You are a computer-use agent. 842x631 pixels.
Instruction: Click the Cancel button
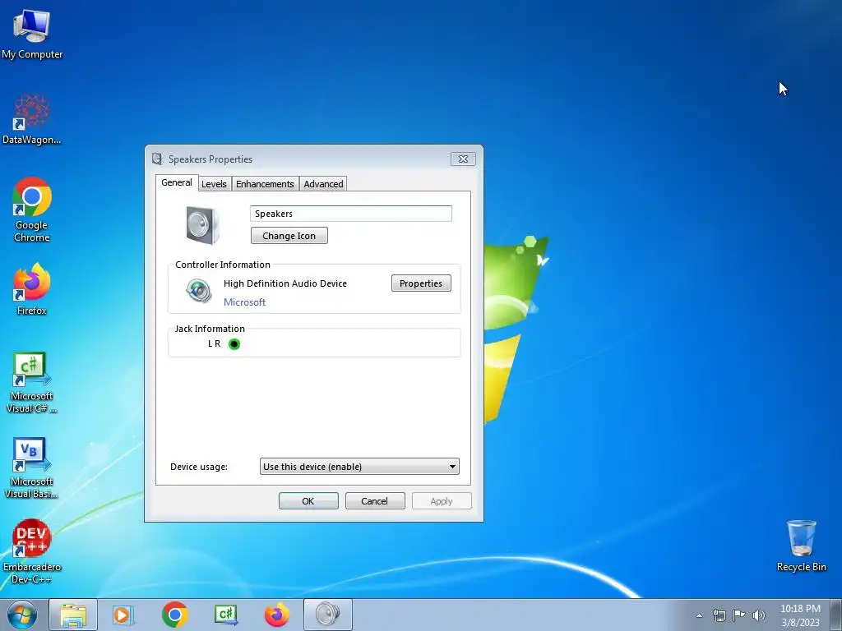pos(375,500)
